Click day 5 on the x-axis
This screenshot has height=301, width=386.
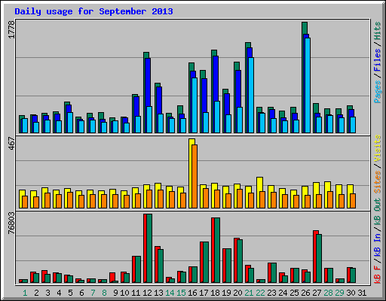[x=70, y=293]
